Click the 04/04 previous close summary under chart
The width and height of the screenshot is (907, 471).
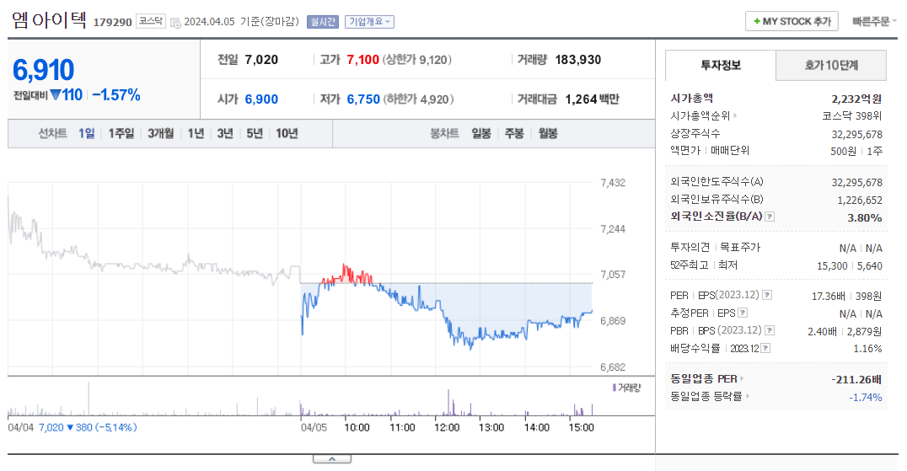[72, 428]
